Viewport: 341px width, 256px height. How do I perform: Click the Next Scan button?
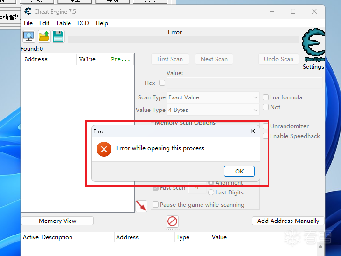point(214,59)
